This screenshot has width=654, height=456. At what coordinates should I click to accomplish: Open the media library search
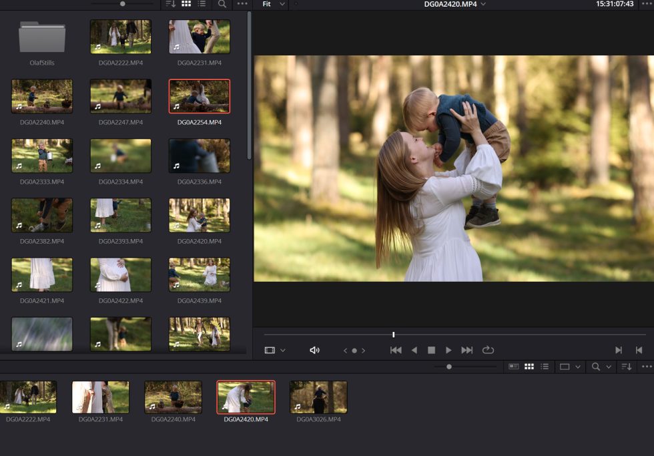[222, 5]
